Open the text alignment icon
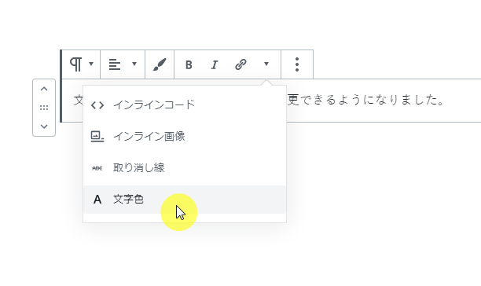Image resolution: width=481 pixels, height=286 pixels. pyautogui.click(x=115, y=64)
